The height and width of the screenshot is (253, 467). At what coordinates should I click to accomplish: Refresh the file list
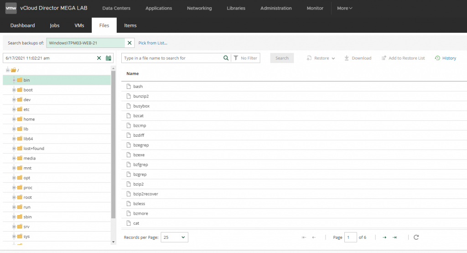pos(416,237)
